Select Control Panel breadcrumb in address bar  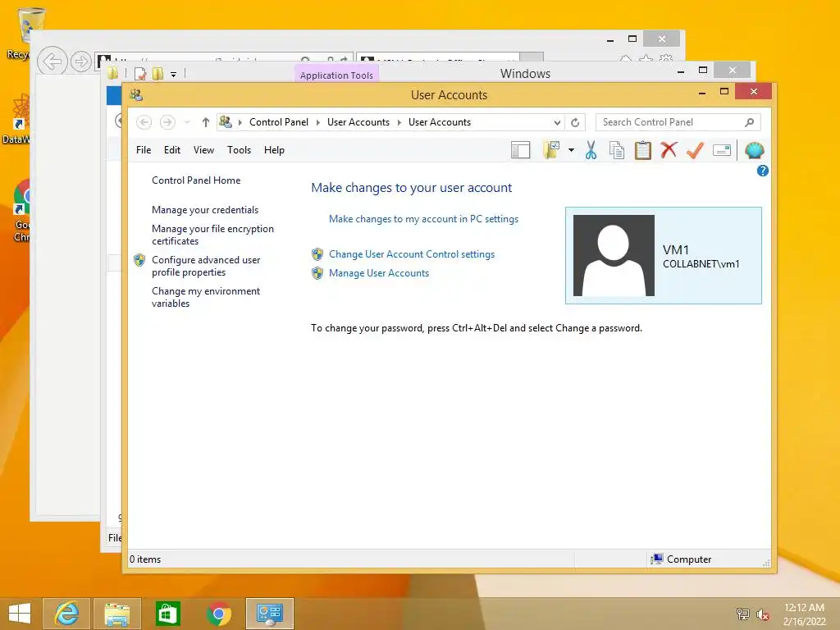[x=279, y=122]
